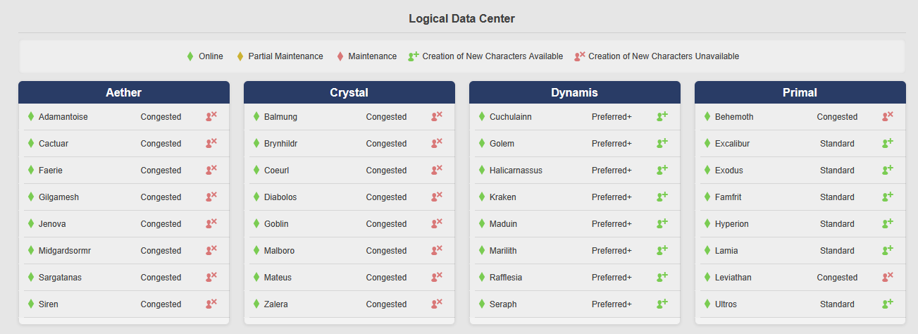Select the Dynamis data center header
The image size is (918, 334).
pyautogui.click(x=575, y=93)
